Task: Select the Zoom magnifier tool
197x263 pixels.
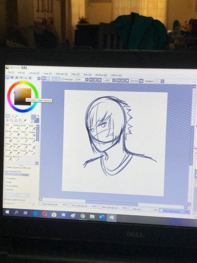Action: 12,121
